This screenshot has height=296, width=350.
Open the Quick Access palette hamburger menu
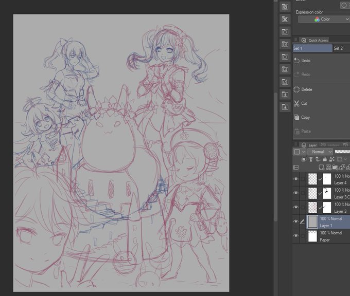295,39
